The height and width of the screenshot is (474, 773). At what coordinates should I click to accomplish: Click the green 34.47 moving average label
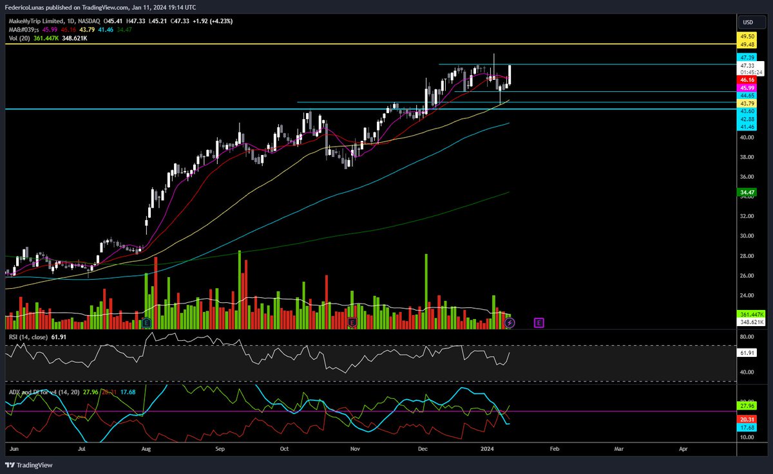click(x=747, y=192)
